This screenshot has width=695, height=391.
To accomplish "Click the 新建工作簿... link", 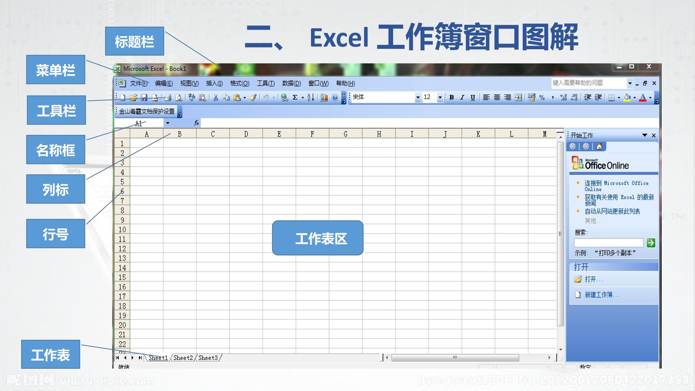I will 602,295.
